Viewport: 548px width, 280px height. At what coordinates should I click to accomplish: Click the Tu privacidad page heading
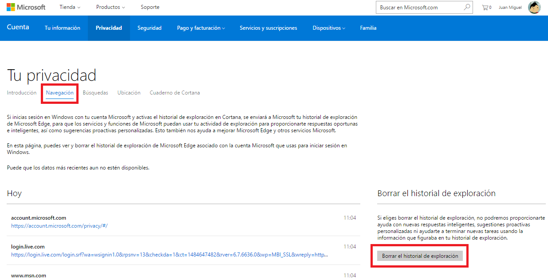click(52, 75)
